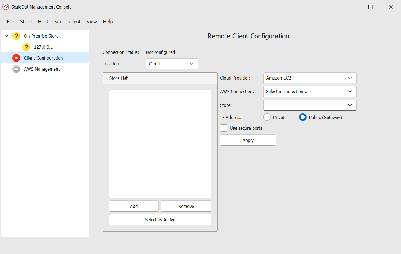The image size is (401, 254).
Task: Open the View menu
Action: coord(92,22)
